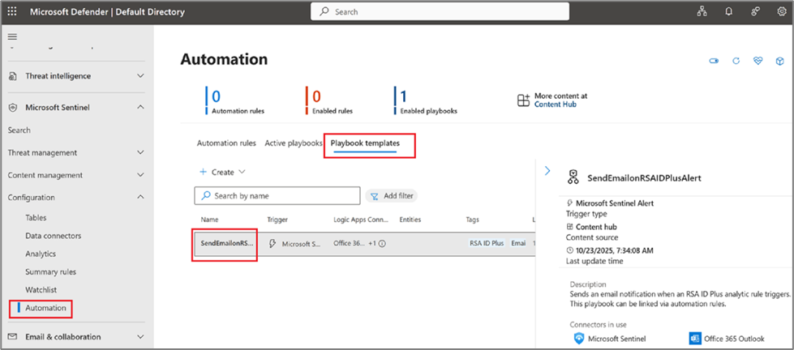
Task: Click the community feedback icon in header
Action: tap(756, 12)
